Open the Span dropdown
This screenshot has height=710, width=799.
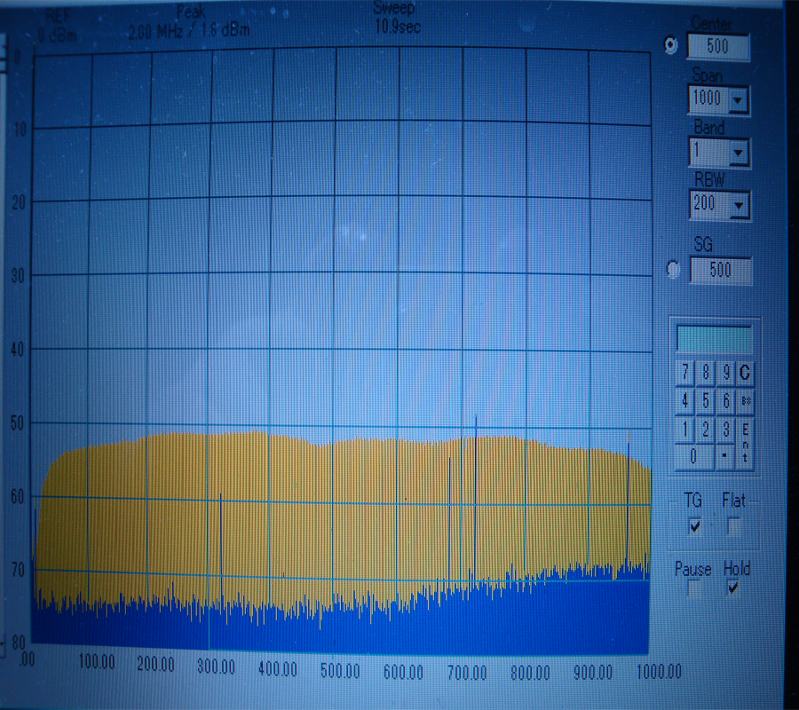pyautogui.click(x=738, y=100)
